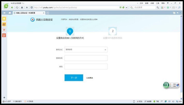This screenshot has height=105, width=184.
Task: Open the 工具 menu in the title bar
Action: point(157,3)
